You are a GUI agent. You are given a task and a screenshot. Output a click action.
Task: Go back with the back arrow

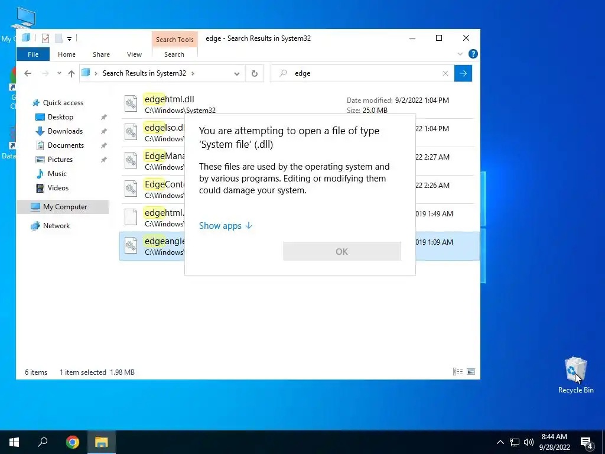click(28, 73)
